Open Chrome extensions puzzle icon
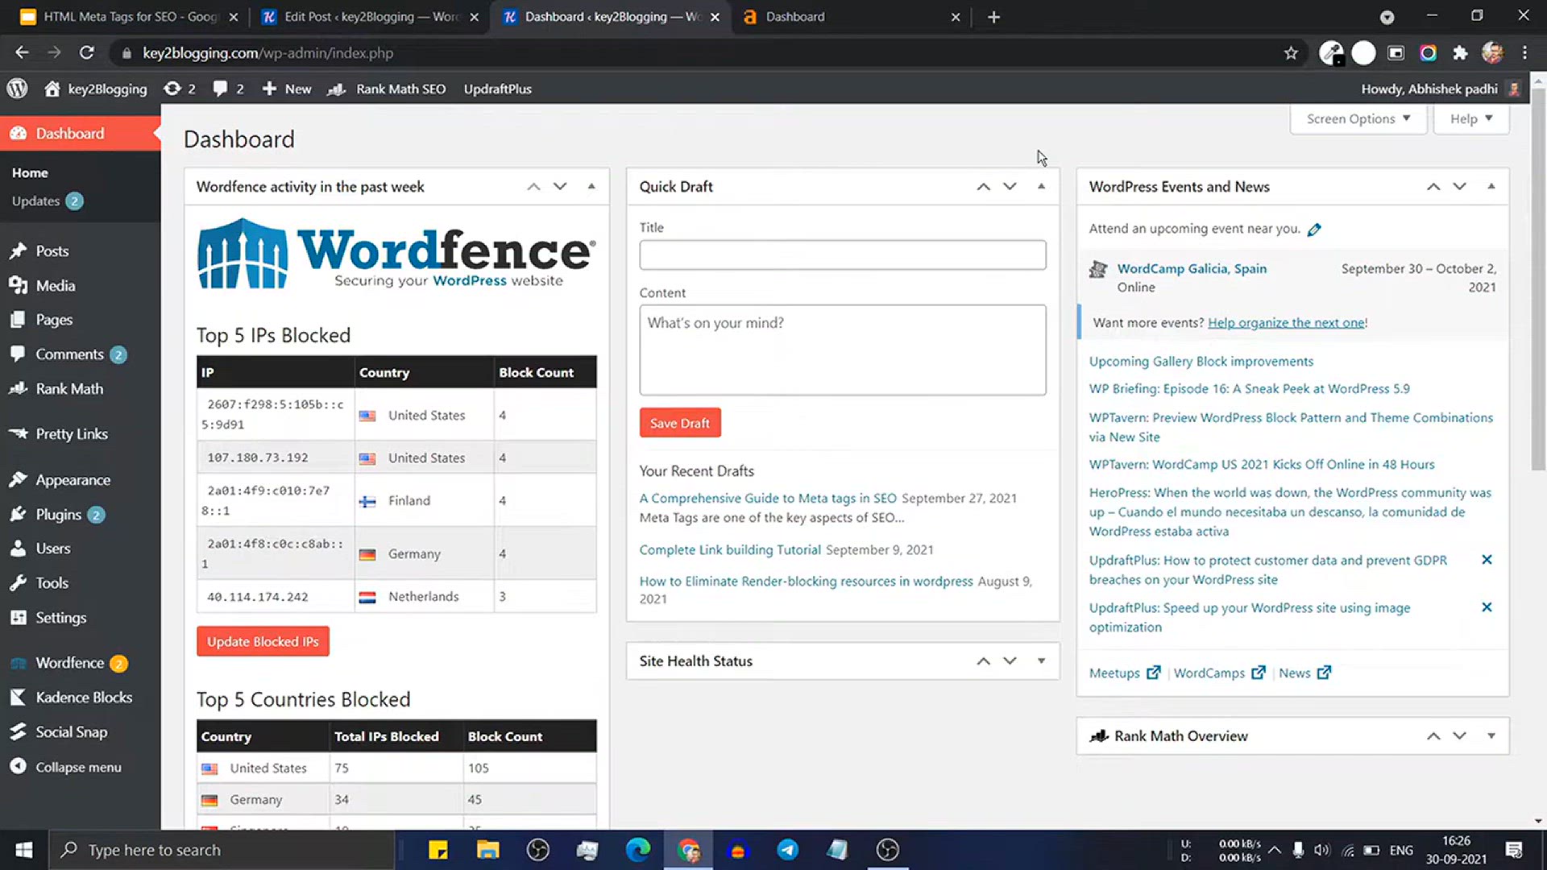The width and height of the screenshot is (1547, 870). click(1460, 53)
